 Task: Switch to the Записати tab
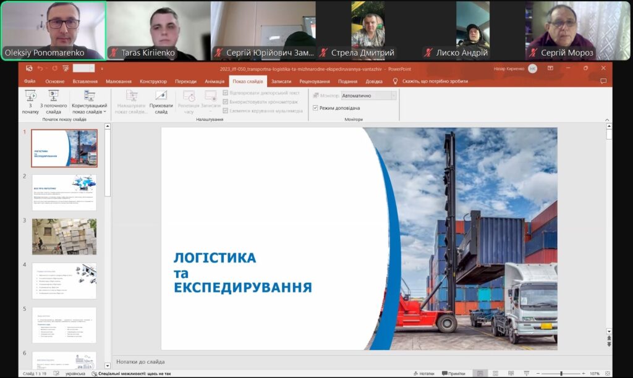coord(281,81)
